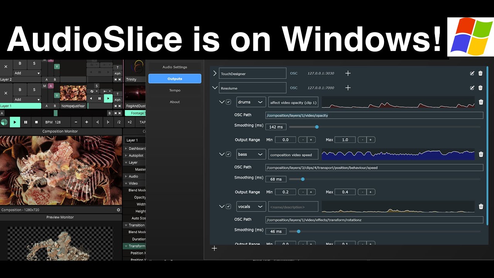Clear Layer 2 with its X button
This screenshot has height=278, width=494.
6,66
